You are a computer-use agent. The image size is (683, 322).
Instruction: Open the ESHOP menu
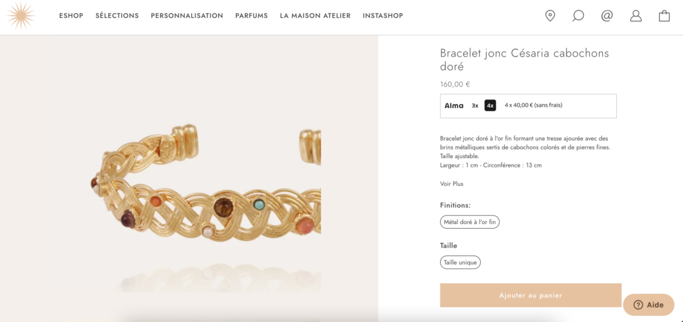(x=71, y=16)
